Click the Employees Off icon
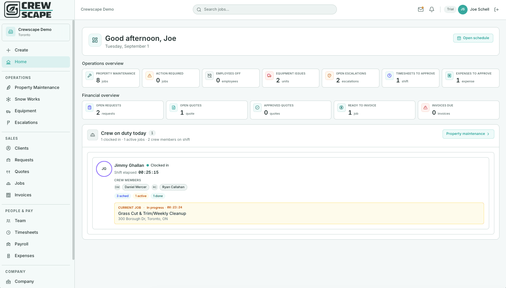 click(x=210, y=76)
